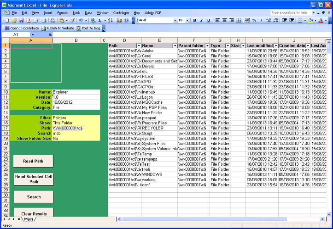The width and height of the screenshot is (333, 229).
Task: Toggle Underline formatting
Action: click(x=208, y=21)
